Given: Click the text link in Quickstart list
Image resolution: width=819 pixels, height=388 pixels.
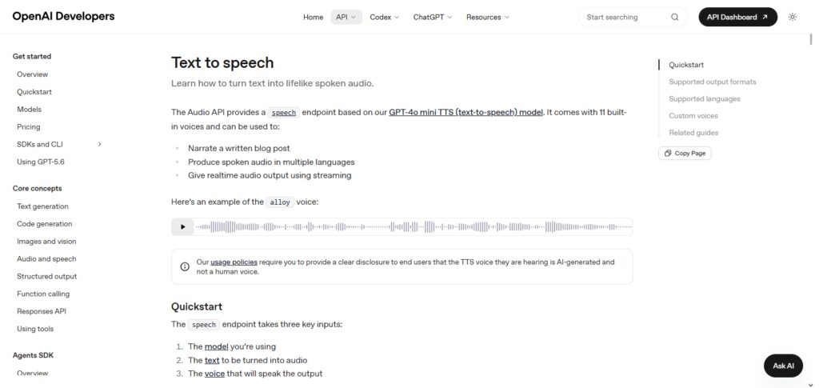Looking at the screenshot, I should point(212,360).
